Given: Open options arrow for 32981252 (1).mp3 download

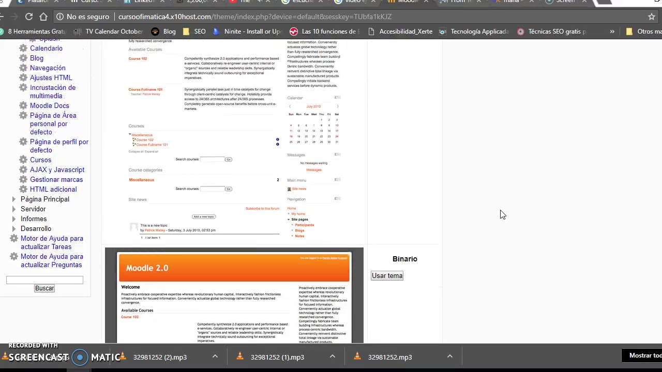Looking at the screenshot, I should 333,357.
